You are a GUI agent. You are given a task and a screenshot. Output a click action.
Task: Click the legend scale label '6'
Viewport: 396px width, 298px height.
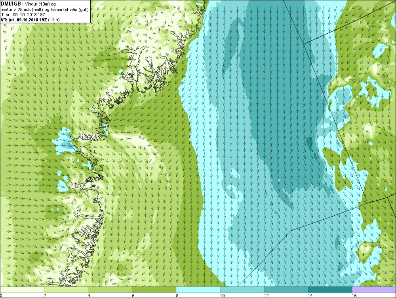pos(133,296)
